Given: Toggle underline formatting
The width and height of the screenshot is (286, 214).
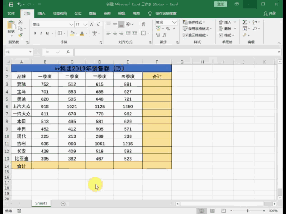Looking at the screenshot, I should click(47, 33).
